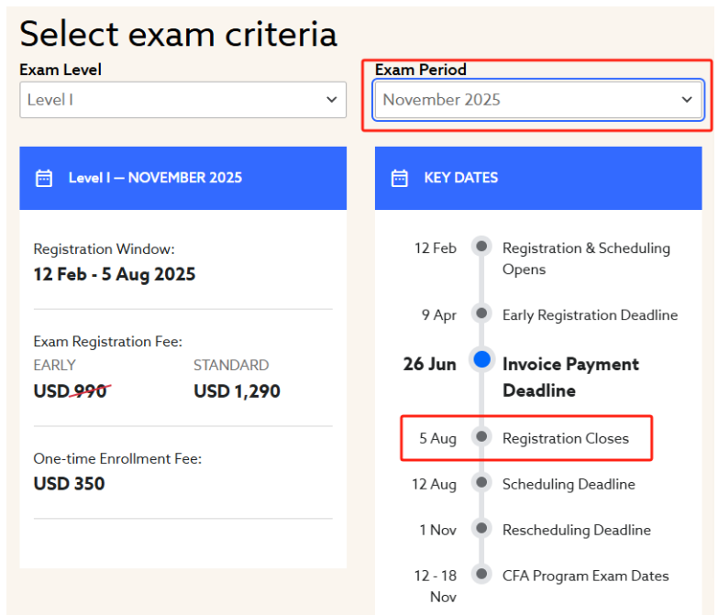Viewport: 718px width, 615px height.
Task: Click the chevron arrow in Level I box
Action: point(332,99)
